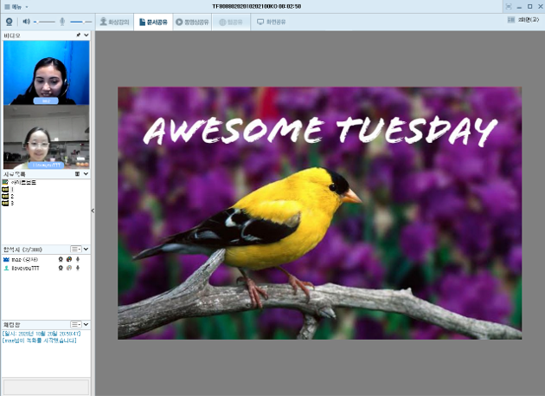Switch to the 화상강의 tab
Screen dimensions: 545x396
coord(113,21)
